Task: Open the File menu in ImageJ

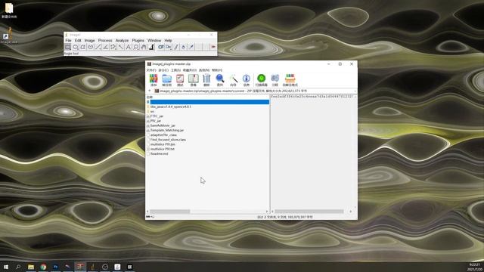Action: coord(68,40)
